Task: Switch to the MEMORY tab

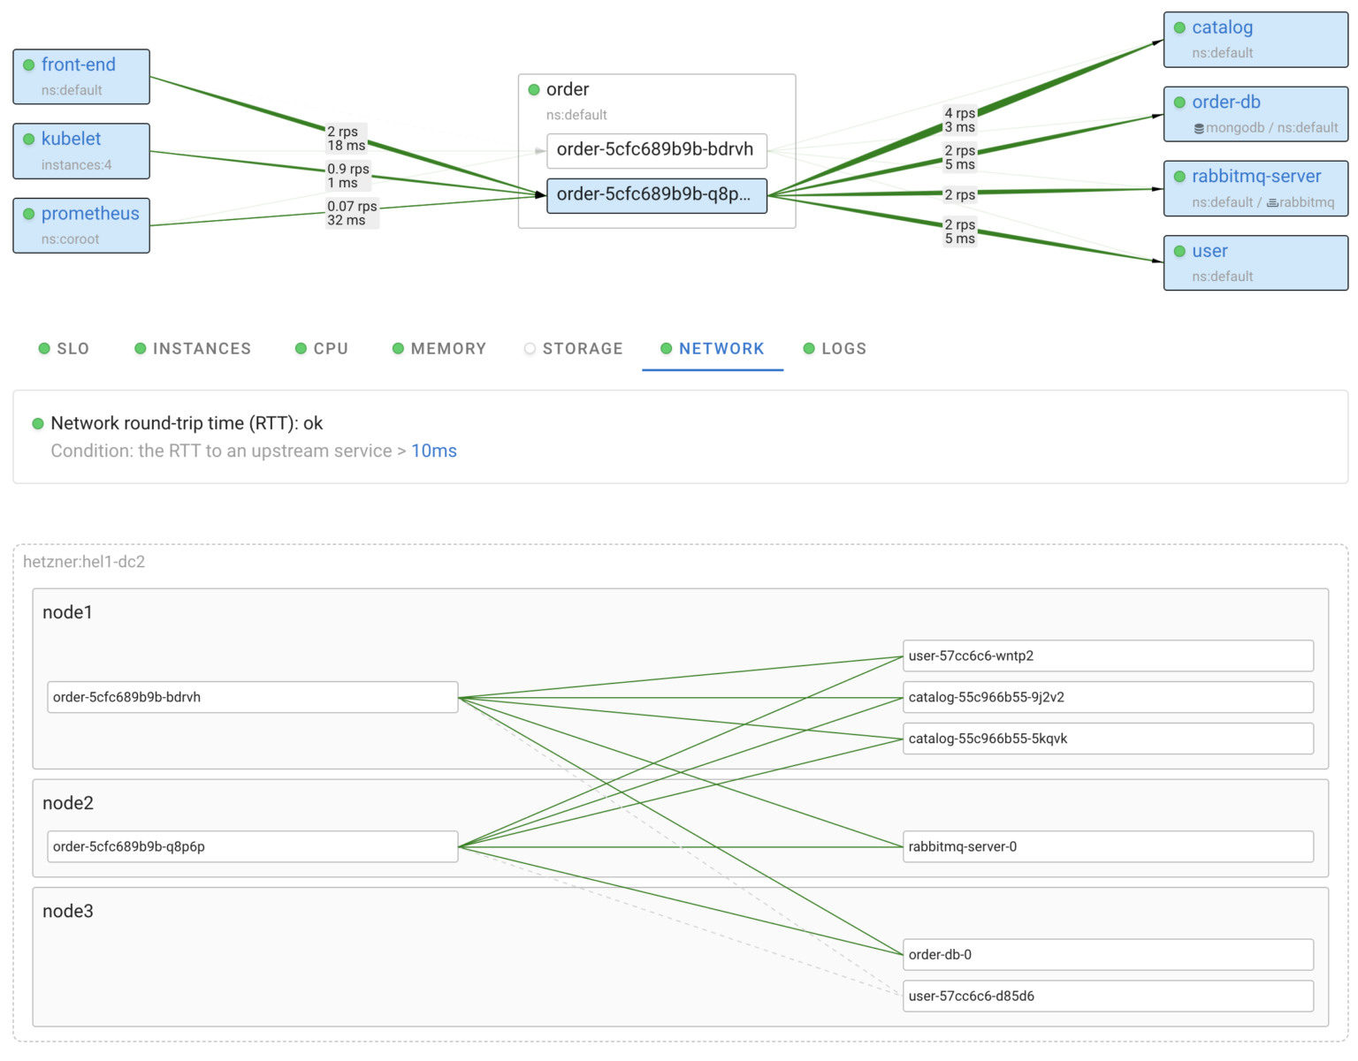Action: (x=448, y=348)
